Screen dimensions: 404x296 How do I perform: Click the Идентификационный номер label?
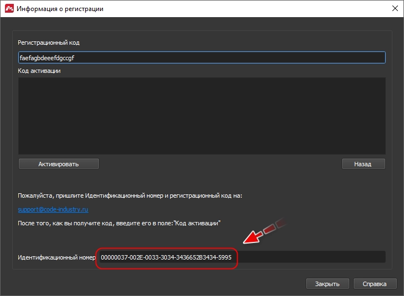(x=57, y=257)
